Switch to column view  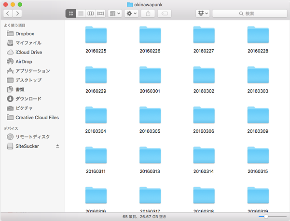tap(90, 14)
